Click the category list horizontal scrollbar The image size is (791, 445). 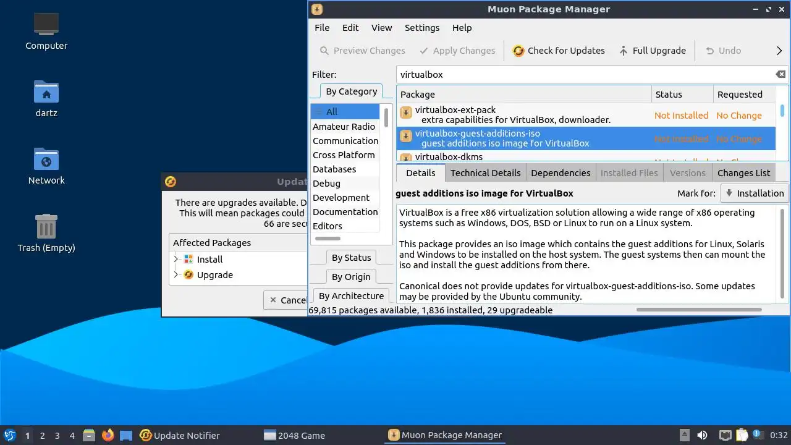[328, 238]
